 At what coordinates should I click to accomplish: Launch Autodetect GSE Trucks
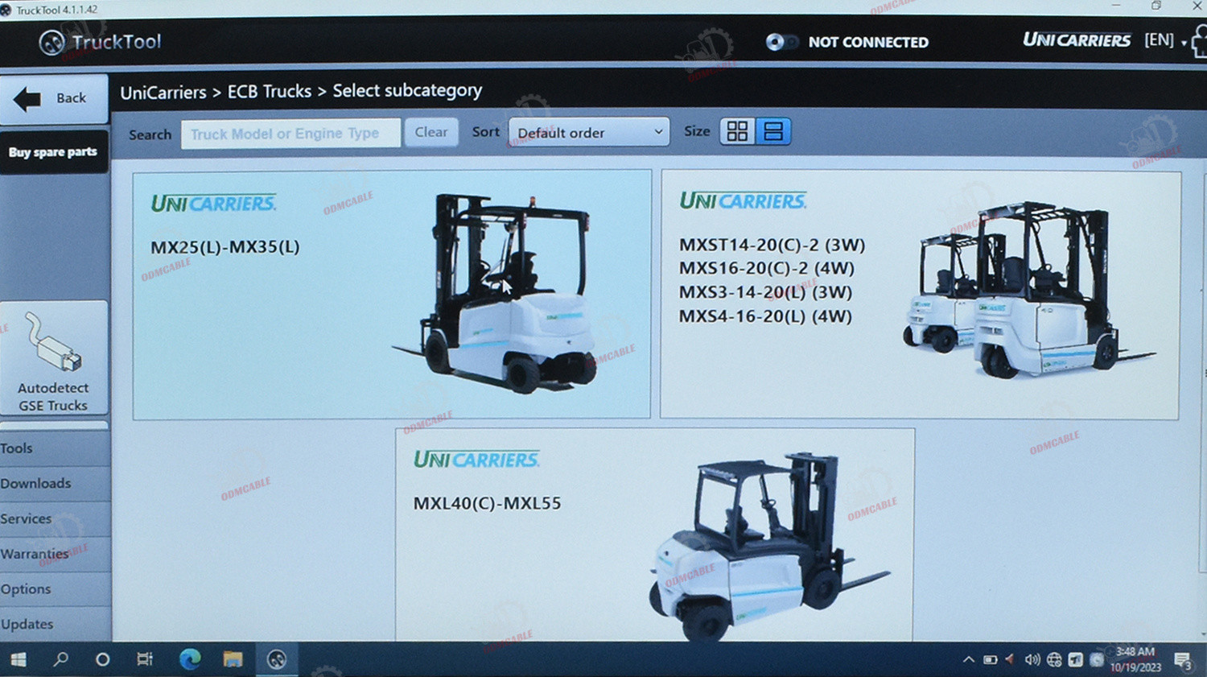54,358
